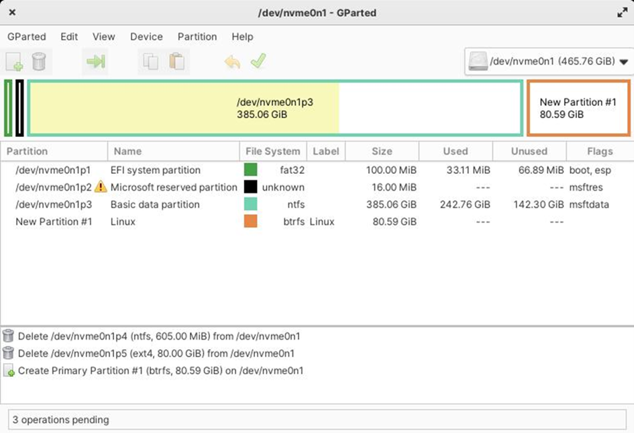Open the Device menu

click(146, 37)
